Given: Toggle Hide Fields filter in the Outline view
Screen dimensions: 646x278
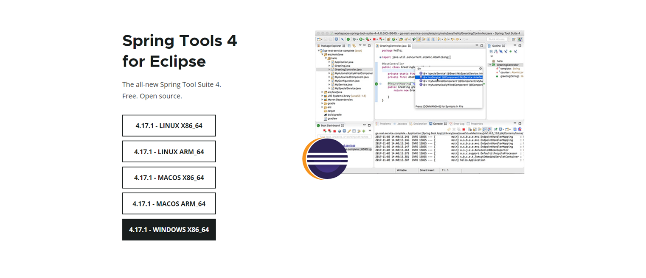Looking at the screenshot, I should click(x=500, y=51).
